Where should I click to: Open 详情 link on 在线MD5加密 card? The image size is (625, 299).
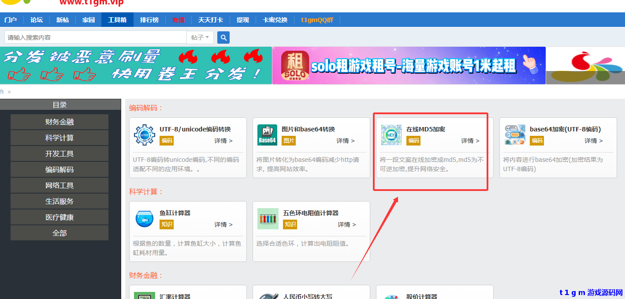pyautogui.click(x=469, y=141)
